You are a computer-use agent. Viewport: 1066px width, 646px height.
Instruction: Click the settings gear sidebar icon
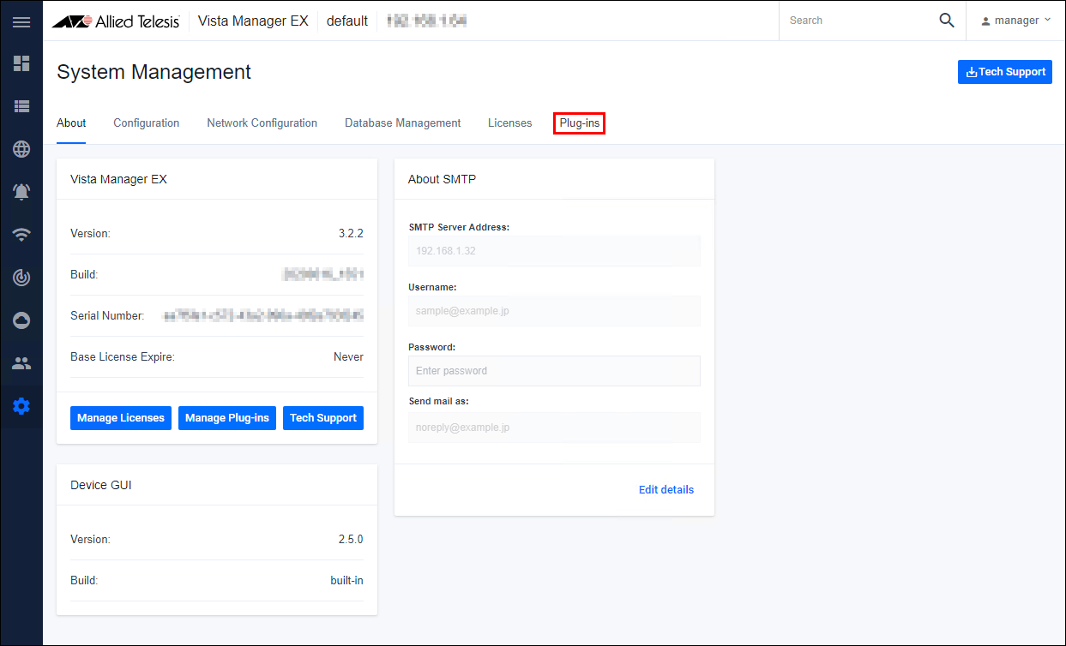(21, 406)
